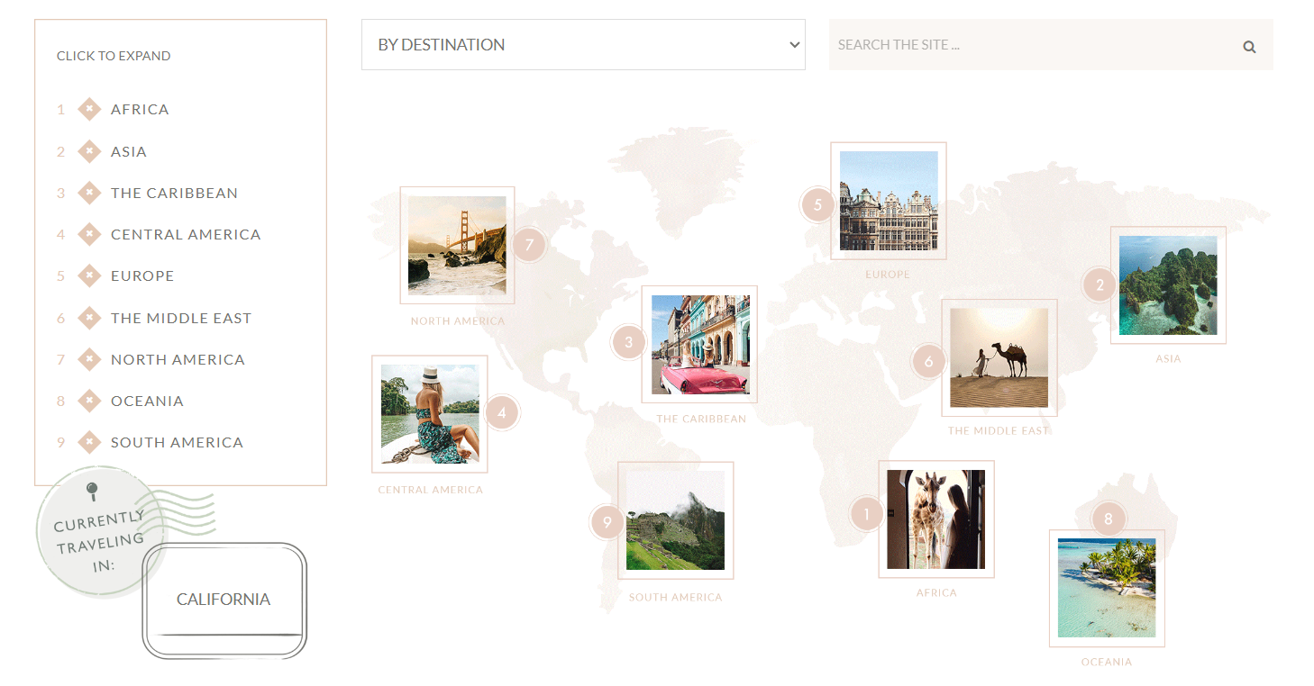Click the Europe caption under the photo
1314x686 pixels.
pos(888,275)
